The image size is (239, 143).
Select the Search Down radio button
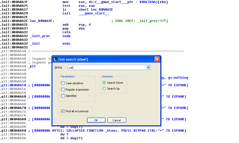coord(104,83)
